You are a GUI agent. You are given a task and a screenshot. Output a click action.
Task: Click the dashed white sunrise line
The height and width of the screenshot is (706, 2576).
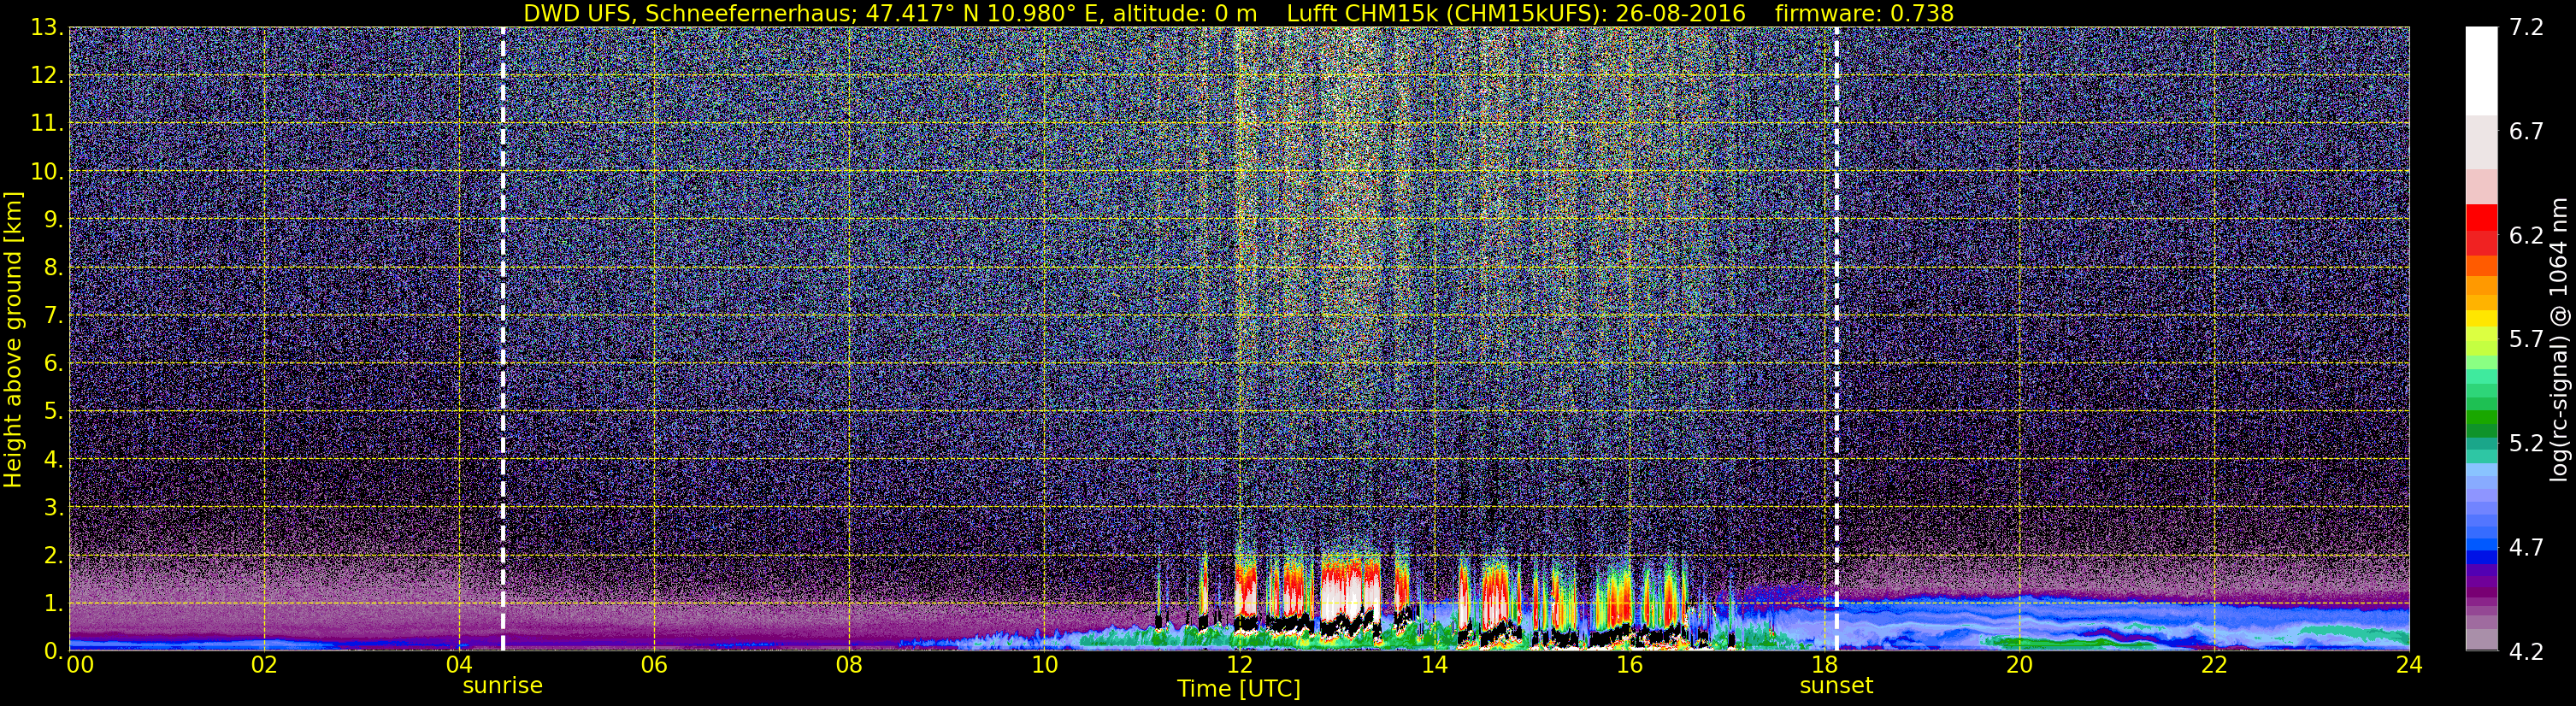tap(502, 339)
